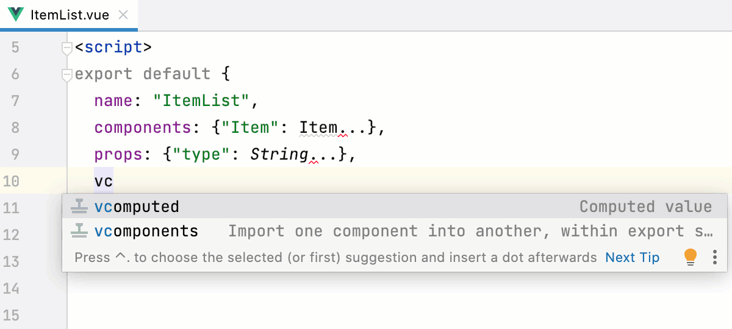Click the typed "vc" text on line 10
The image size is (732, 329).
coord(104,182)
